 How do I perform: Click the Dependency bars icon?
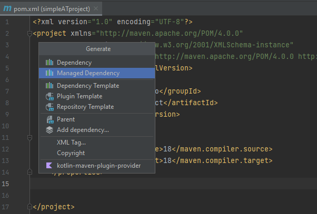click(49, 63)
